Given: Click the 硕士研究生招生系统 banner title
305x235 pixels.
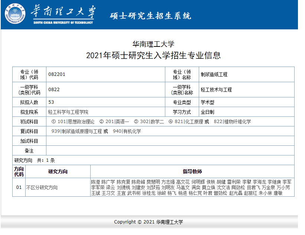Looking at the screenshot, I should pyautogui.click(x=150, y=16).
